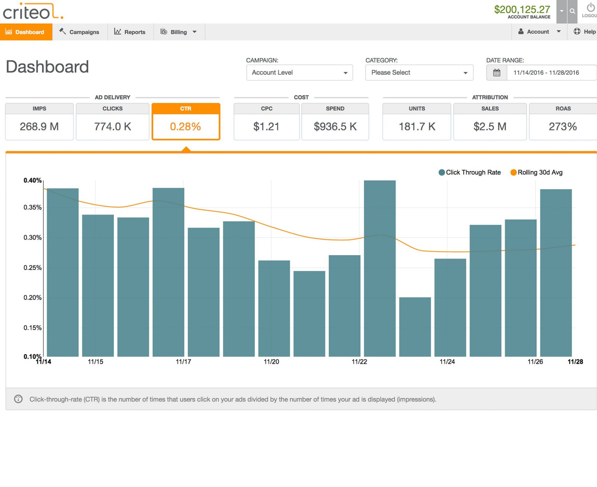597x487 pixels.
Task: Open the Campaign dropdown showing Account Level
Action: 299,72
